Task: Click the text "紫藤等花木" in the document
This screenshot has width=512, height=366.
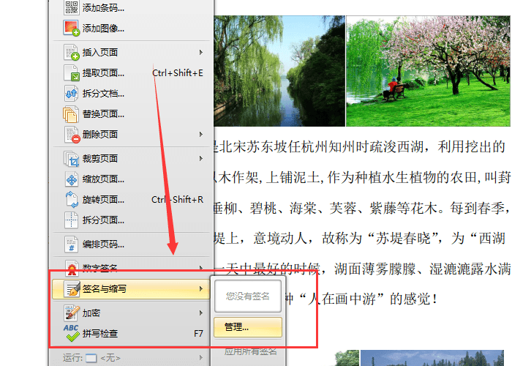Action: click(x=403, y=208)
